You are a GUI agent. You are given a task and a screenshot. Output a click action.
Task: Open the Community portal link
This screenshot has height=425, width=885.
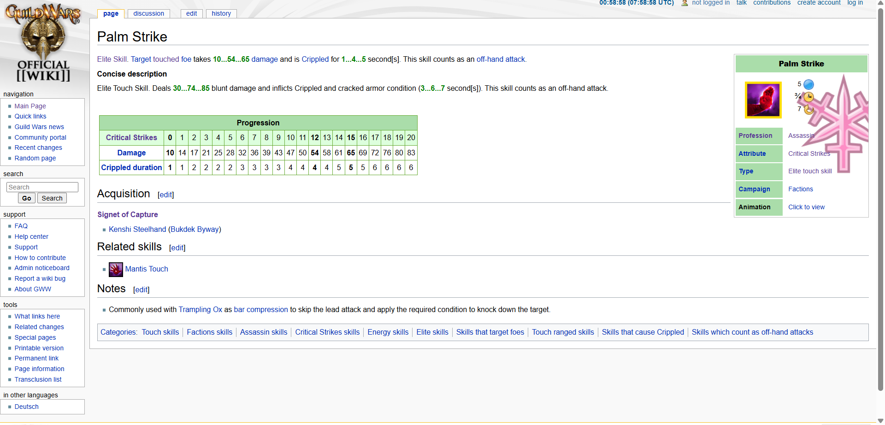[40, 137]
